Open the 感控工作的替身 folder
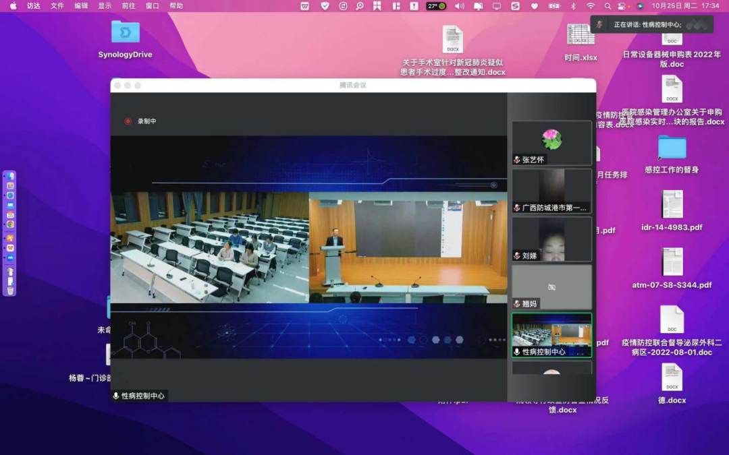The image size is (729, 455). click(x=672, y=148)
